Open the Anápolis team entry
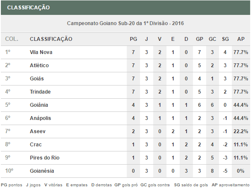The width and height of the screenshot is (251, 191). 40,118
